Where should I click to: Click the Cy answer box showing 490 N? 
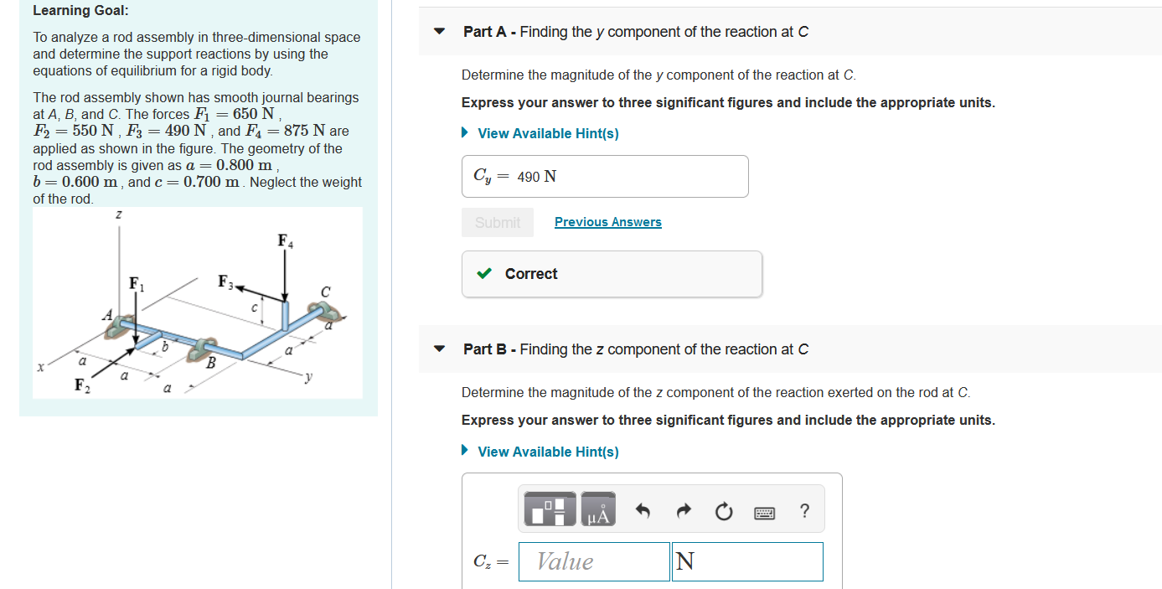click(605, 176)
